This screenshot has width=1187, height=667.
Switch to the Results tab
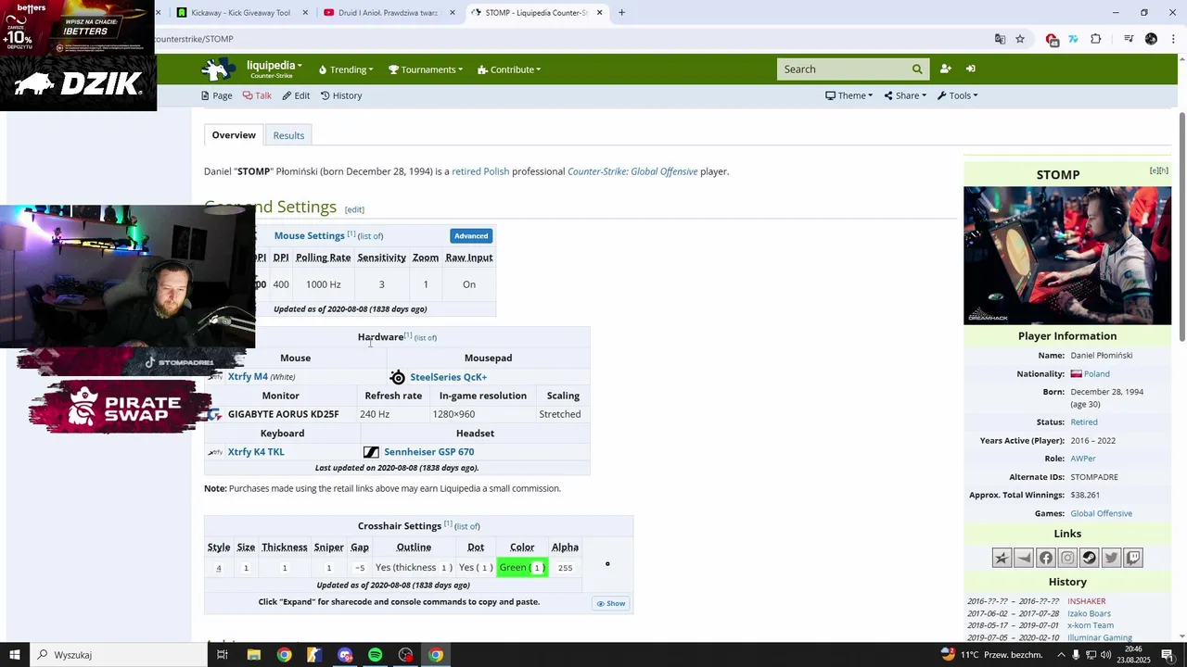click(288, 135)
